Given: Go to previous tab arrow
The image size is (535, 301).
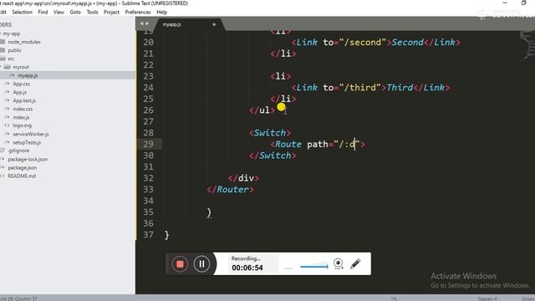Looking at the screenshot, I should coord(141,23).
